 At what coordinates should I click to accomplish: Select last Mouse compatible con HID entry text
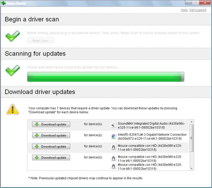(150, 167)
